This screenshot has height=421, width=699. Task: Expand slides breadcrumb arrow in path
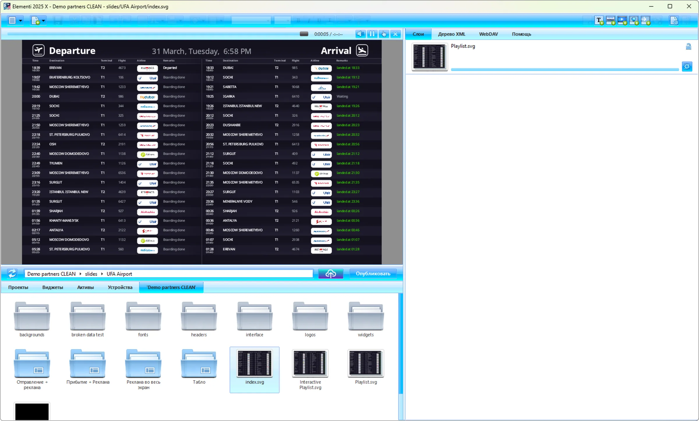102,274
